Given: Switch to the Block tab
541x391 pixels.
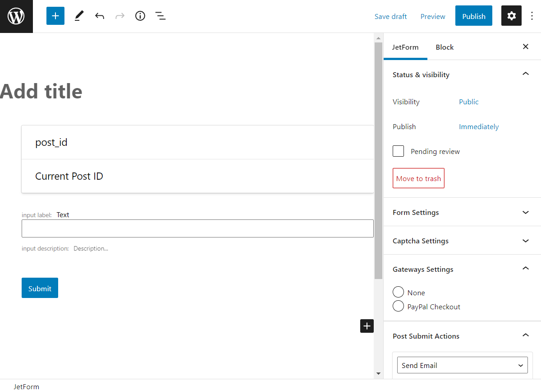Looking at the screenshot, I should 445,47.
